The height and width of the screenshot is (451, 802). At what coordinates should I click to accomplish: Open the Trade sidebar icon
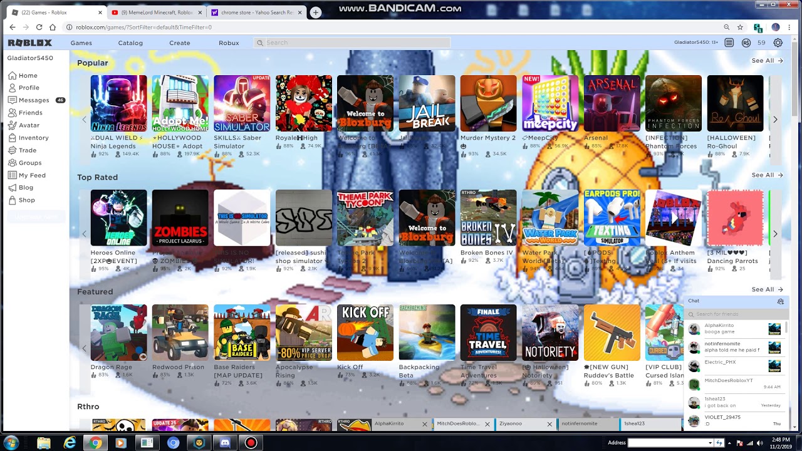pos(12,150)
